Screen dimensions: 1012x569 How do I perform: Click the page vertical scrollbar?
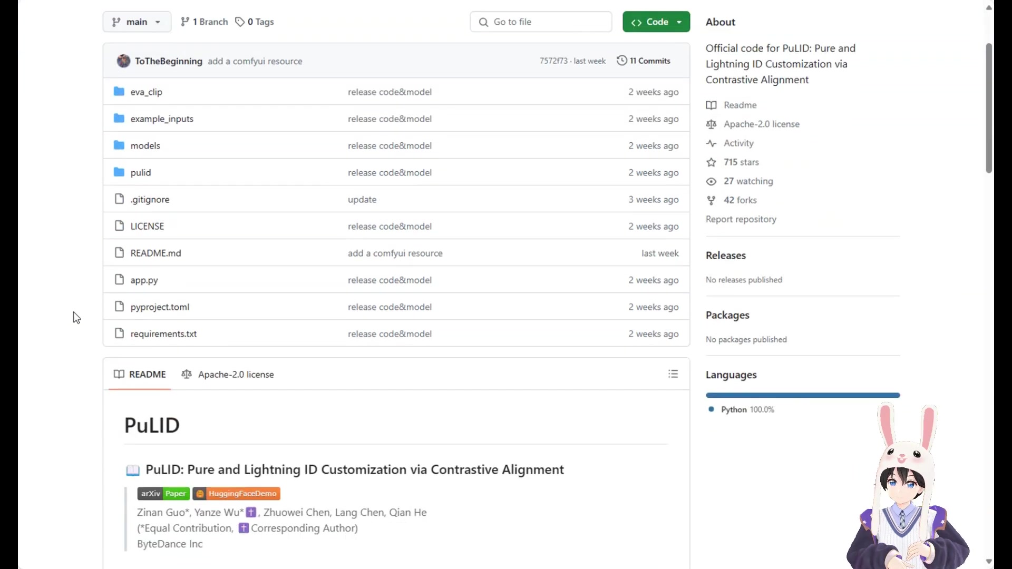(x=989, y=108)
